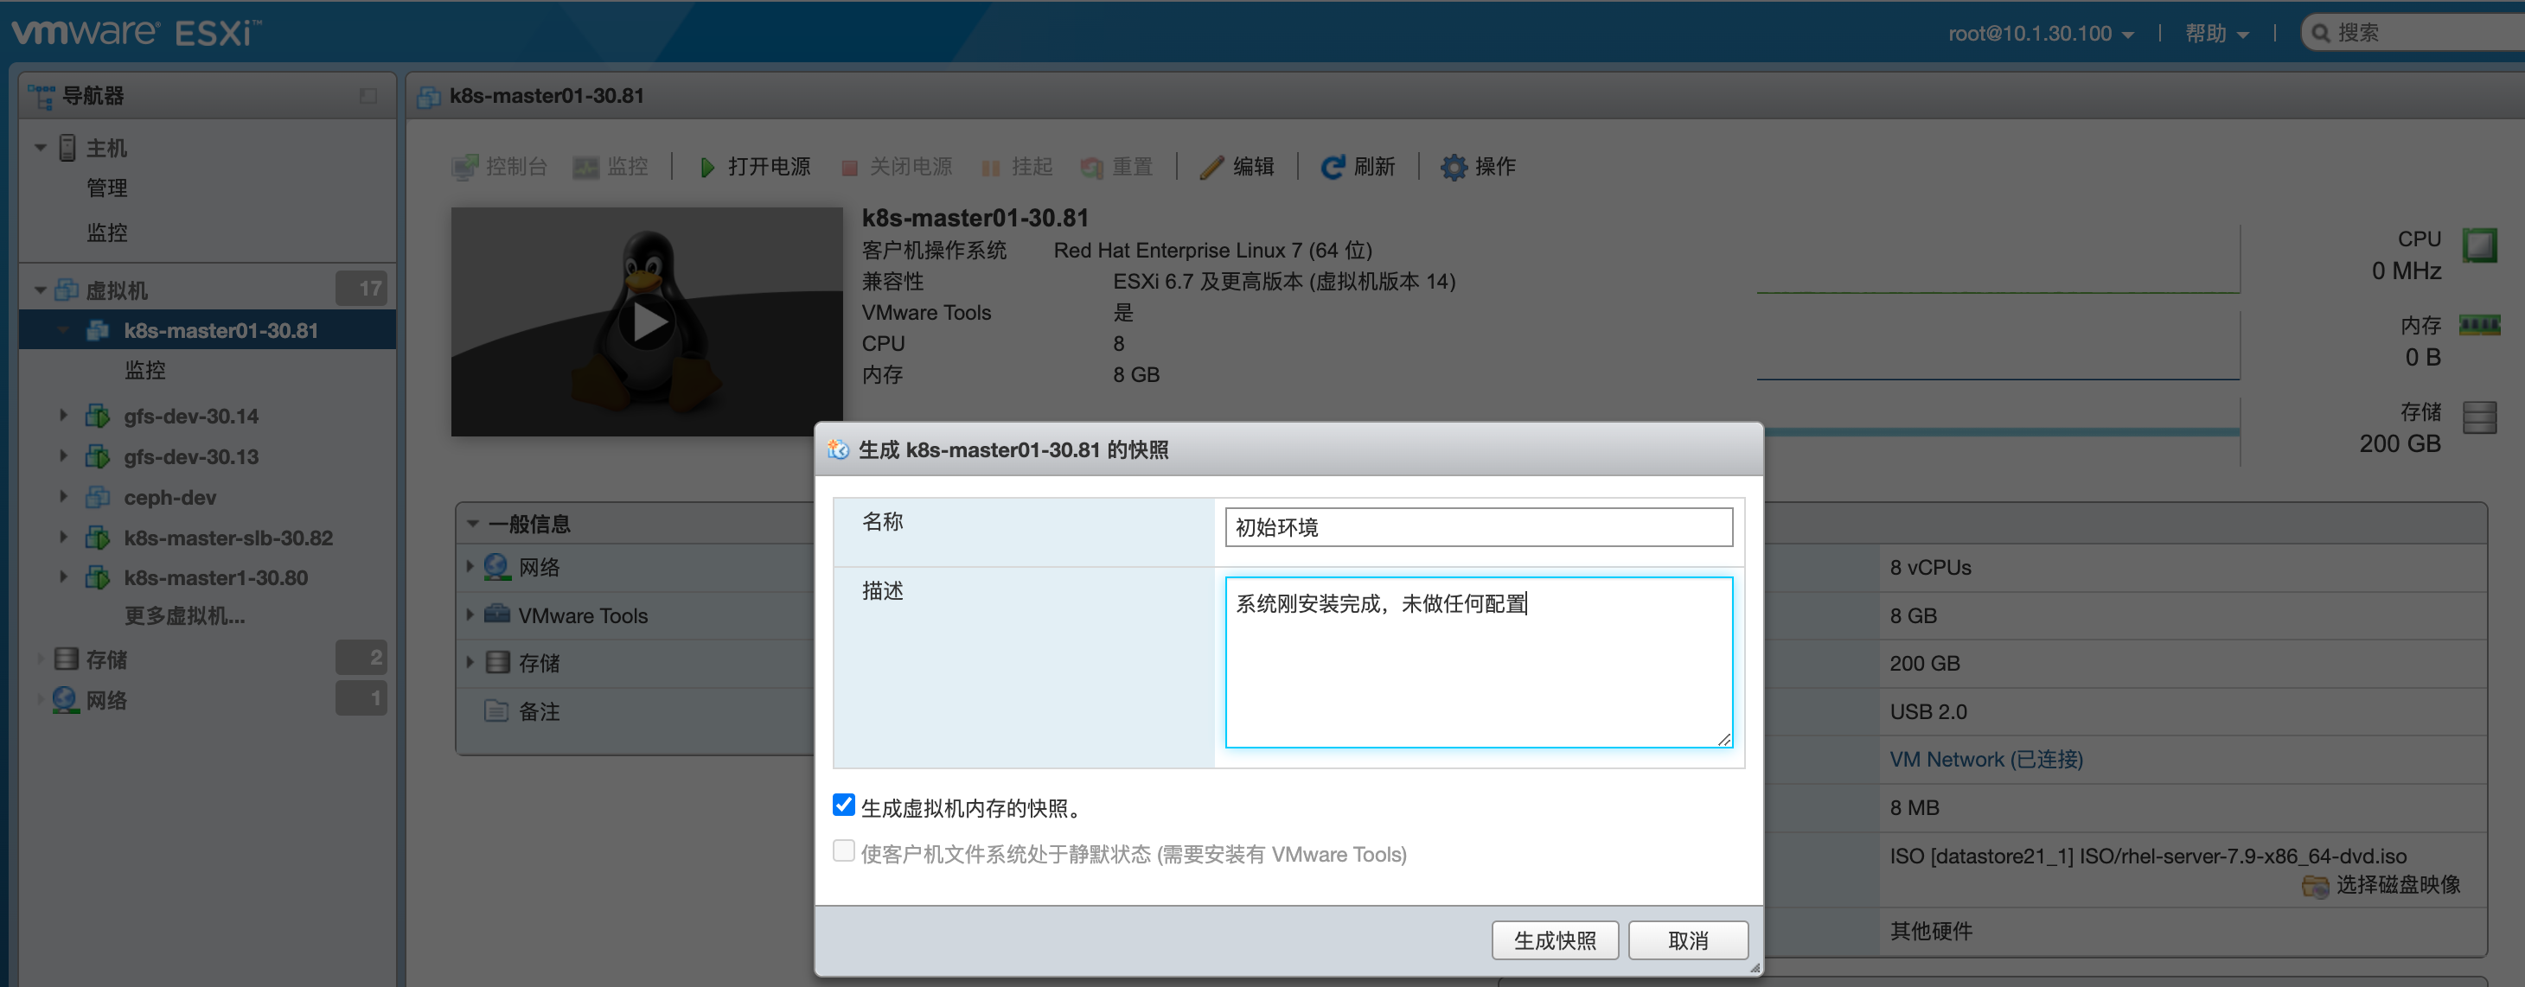Expand the k8s-master1-30.80 tree node
2525x987 pixels.
tap(64, 576)
